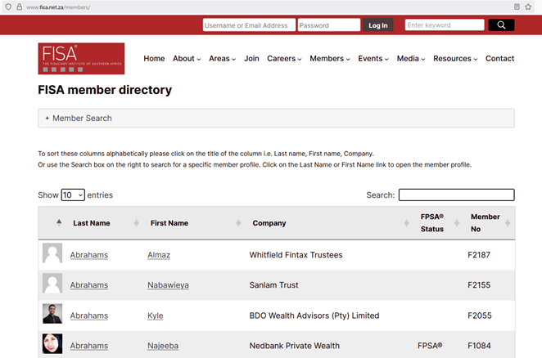This screenshot has height=358, width=542.
Task: Open Najeeba Abrahams profile photo
Action: (x=52, y=343)
